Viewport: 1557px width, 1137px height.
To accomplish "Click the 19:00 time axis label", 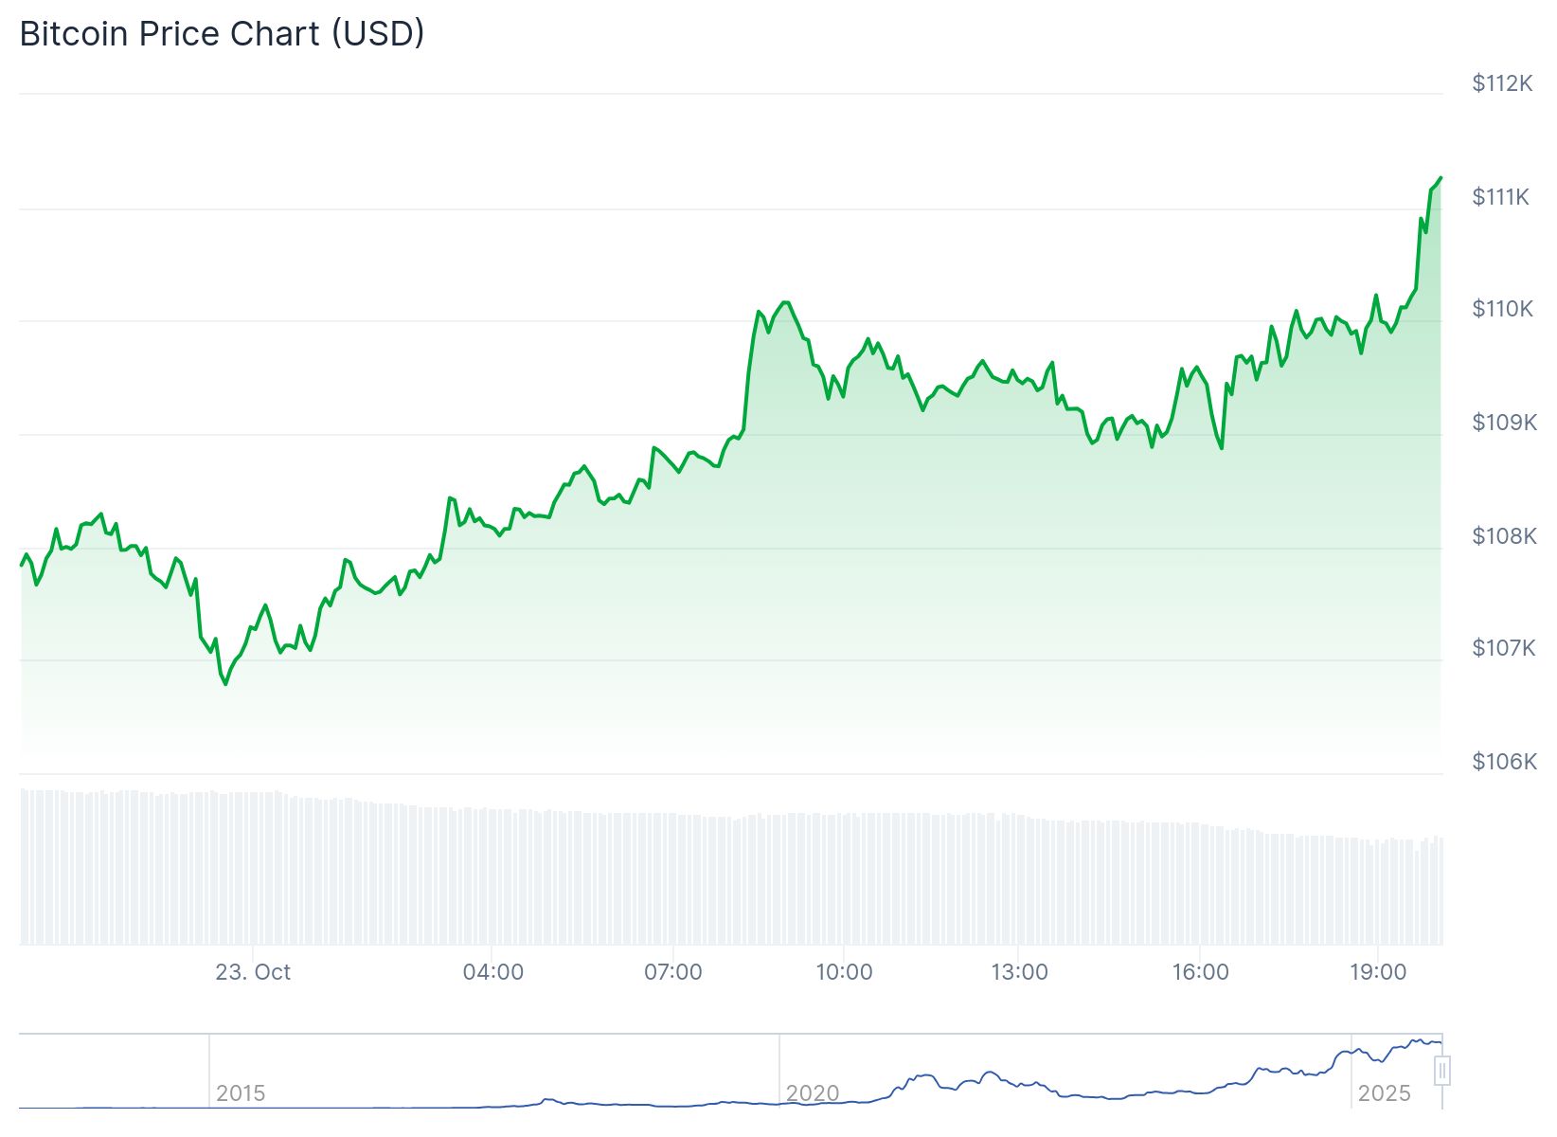I will 1378,972.
